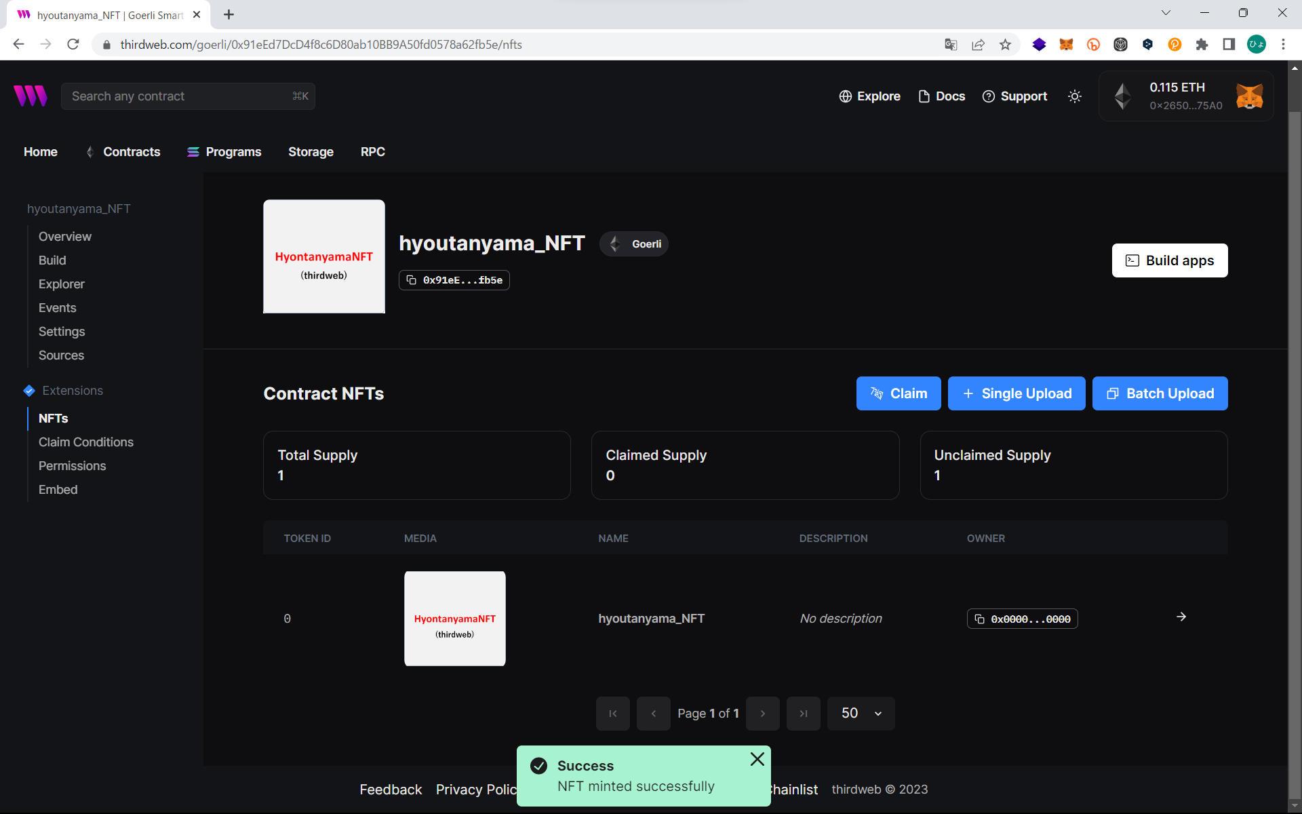
Task: Click the Build apps button
Action: click(1169, 260)
